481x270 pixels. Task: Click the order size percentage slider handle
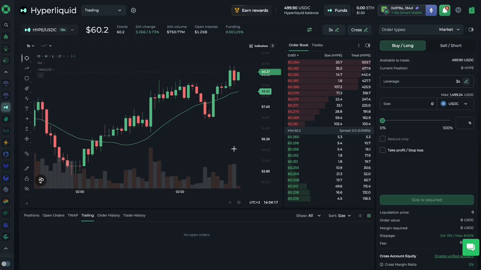[382, 120]
